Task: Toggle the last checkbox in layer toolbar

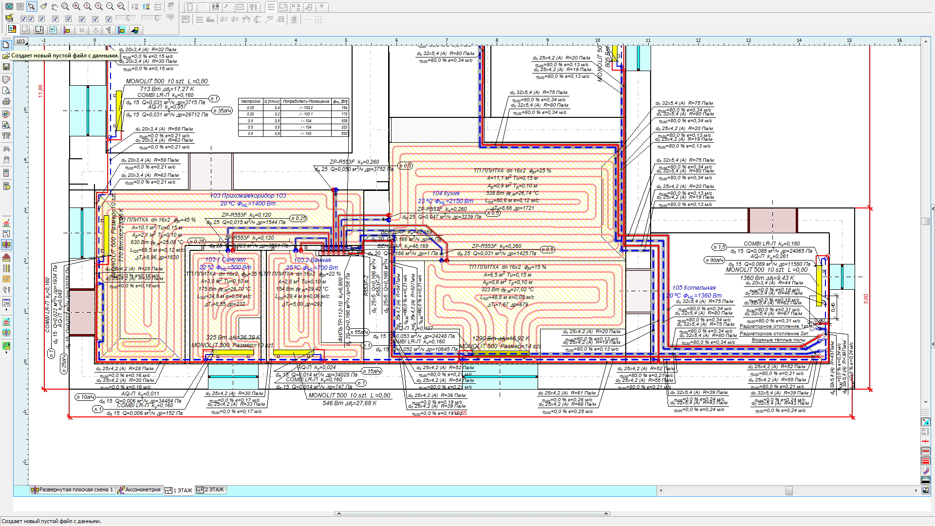Action: [x=109, y=19]
